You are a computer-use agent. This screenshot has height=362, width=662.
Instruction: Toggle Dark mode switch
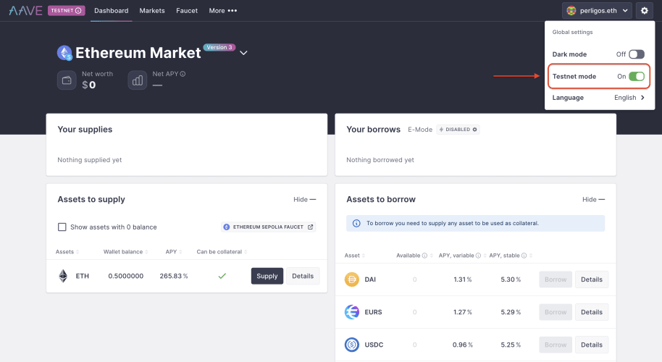tap(636, 54)
